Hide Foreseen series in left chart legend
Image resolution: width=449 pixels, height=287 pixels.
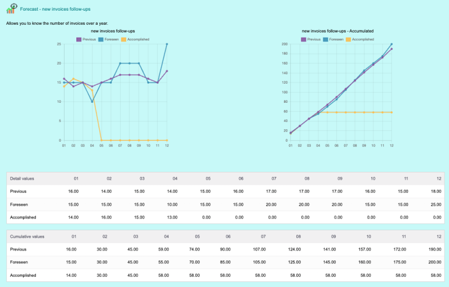[109, 39]
